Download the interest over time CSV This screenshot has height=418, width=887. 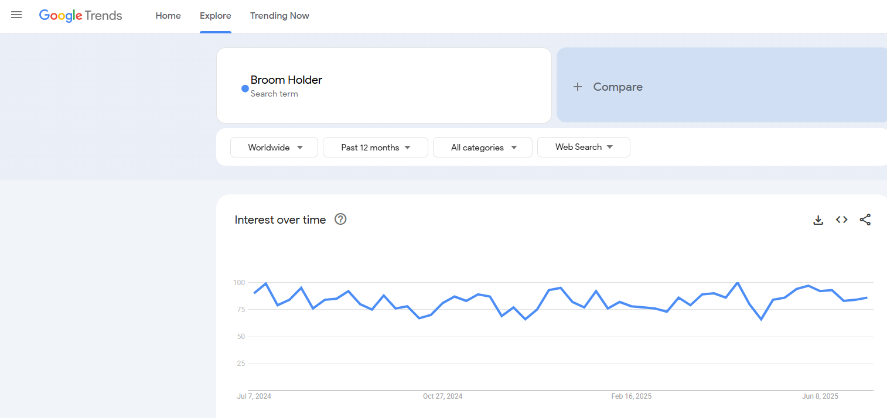coord(818,220)
